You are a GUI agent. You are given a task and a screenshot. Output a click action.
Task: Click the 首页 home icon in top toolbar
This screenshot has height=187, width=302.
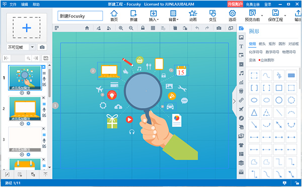tap(114, 15)
